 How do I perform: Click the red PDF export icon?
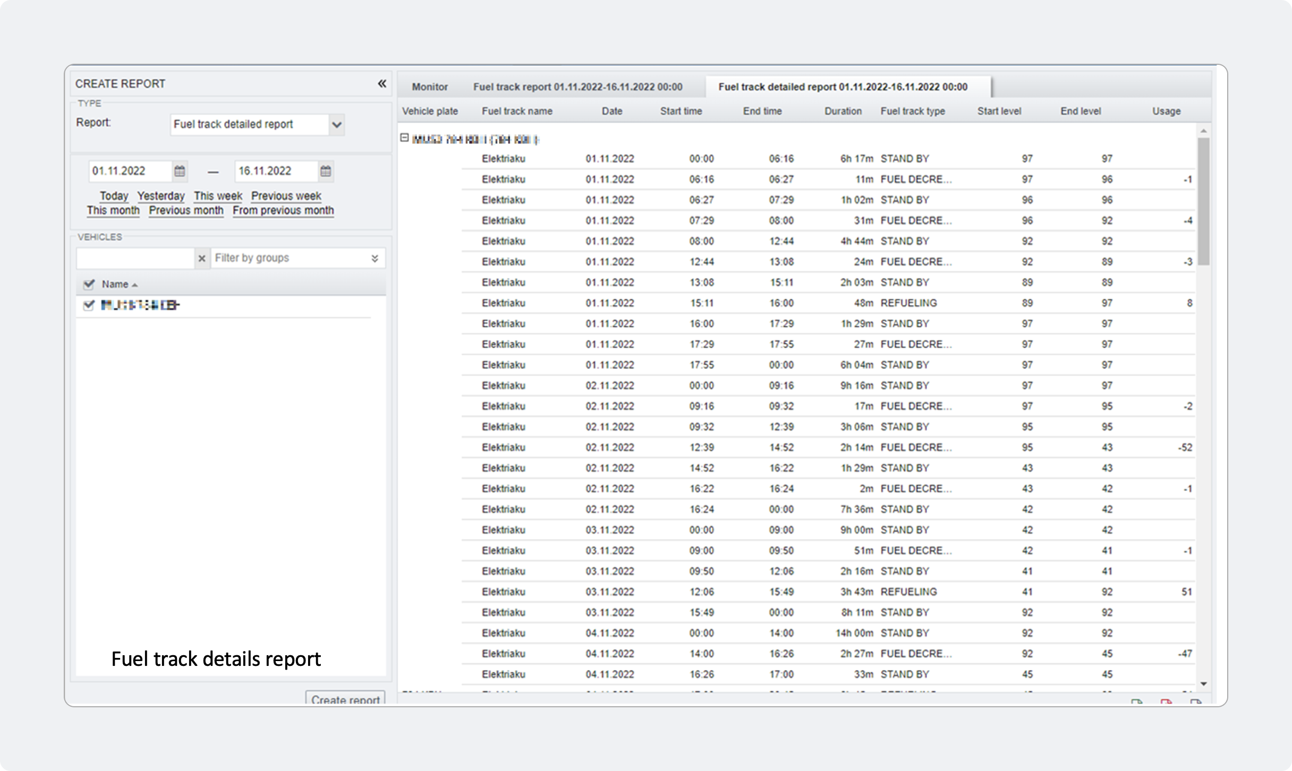[x=1166, y=703]
